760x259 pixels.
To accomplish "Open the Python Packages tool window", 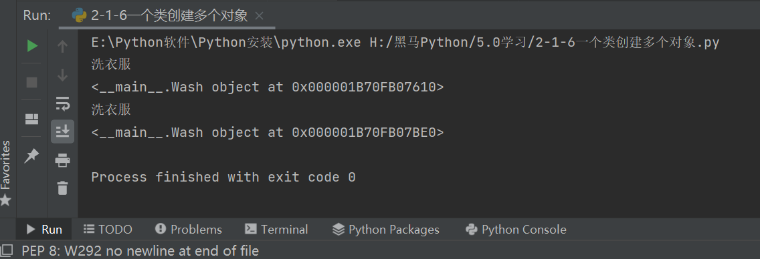I will [386, 230].
